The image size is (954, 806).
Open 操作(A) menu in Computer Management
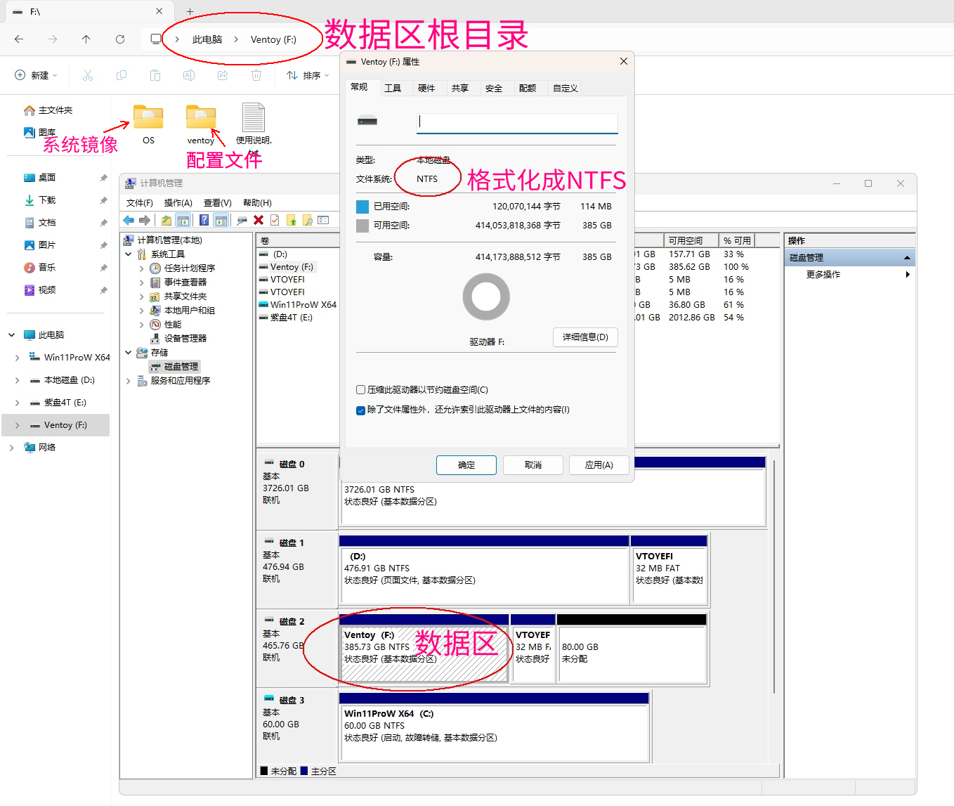[x=178, y=203]
